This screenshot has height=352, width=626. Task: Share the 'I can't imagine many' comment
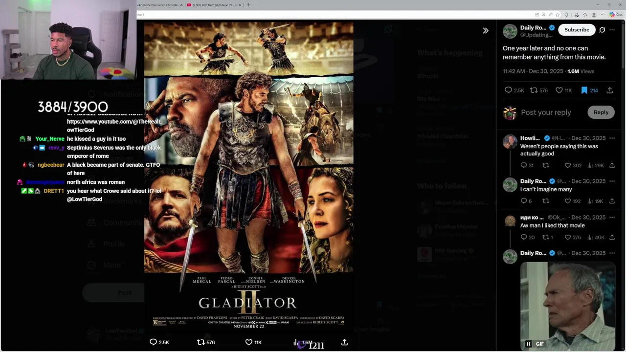click(612, 201)
